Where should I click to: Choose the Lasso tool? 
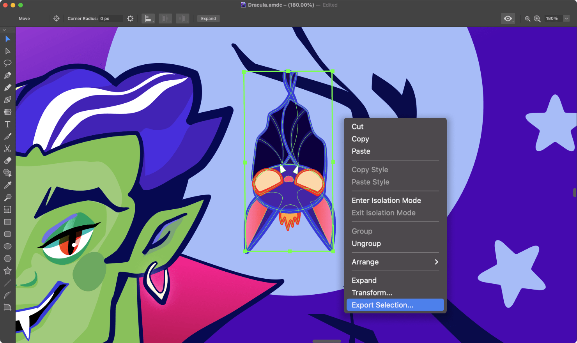(x=7, y=63)
